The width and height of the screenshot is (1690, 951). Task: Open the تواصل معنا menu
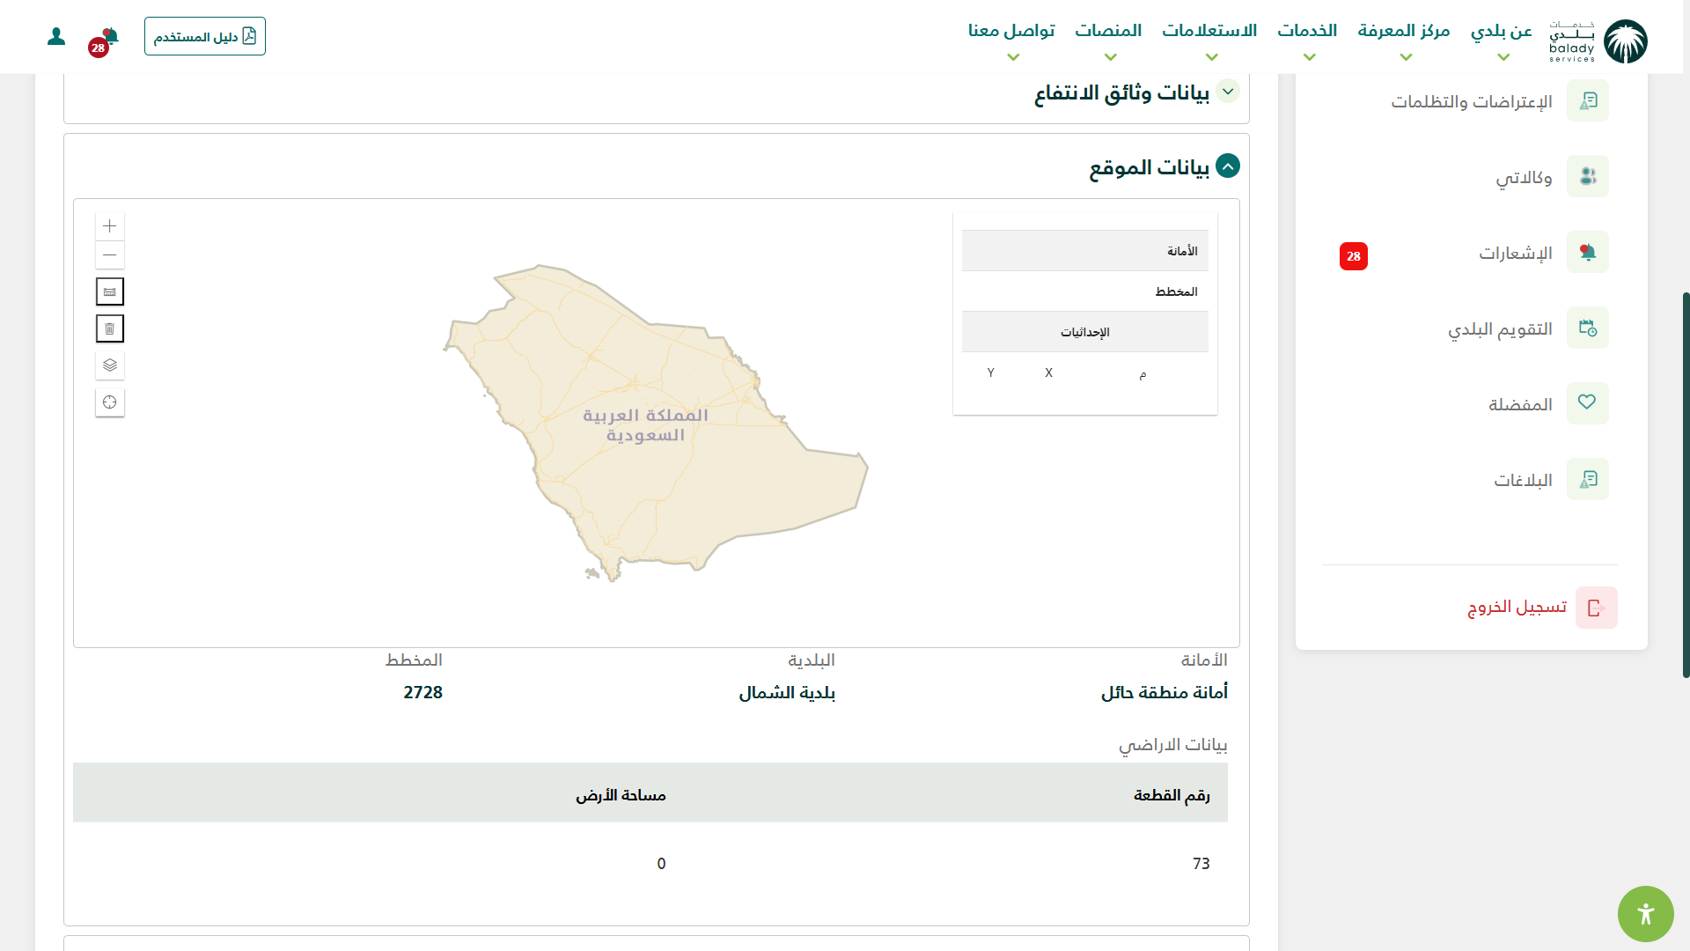pos(1011,40)
